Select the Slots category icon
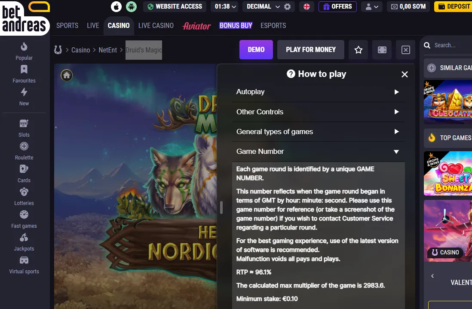The width and height of the screenshot is (472, 309). pos(24,123)
